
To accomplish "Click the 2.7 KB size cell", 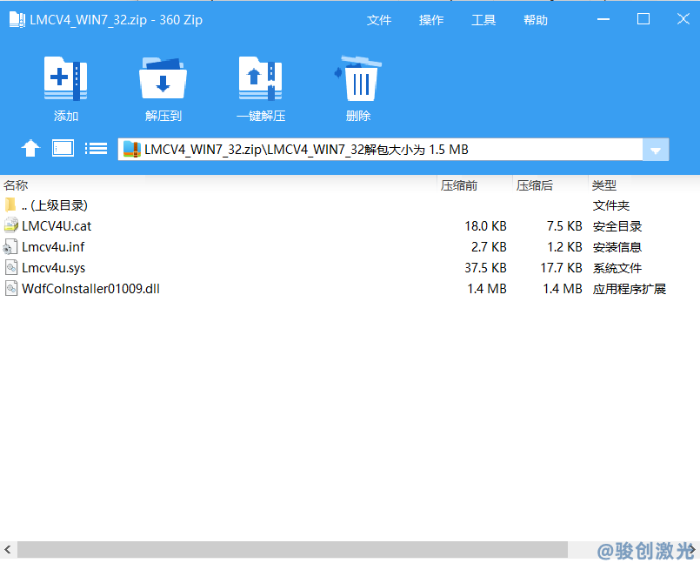I will (x=489, y=246).
